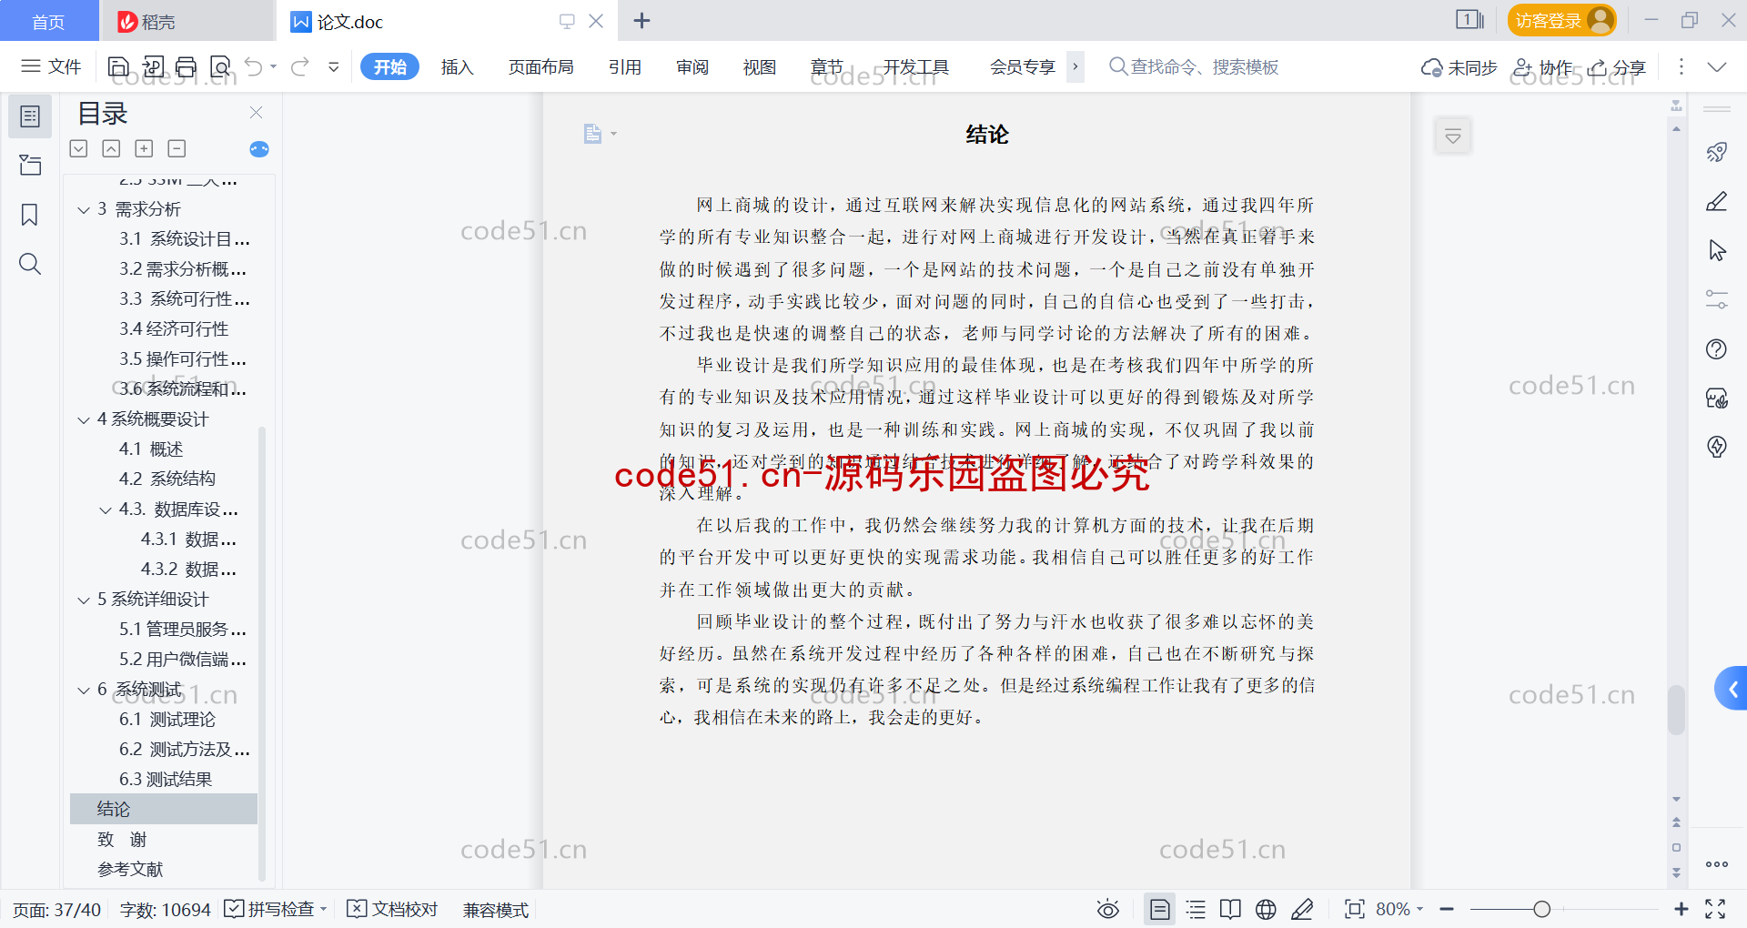The height and width of the screenshot is (928, 1747).
Task: Close the 目录 outline panel
Action: tap(256, 113)
